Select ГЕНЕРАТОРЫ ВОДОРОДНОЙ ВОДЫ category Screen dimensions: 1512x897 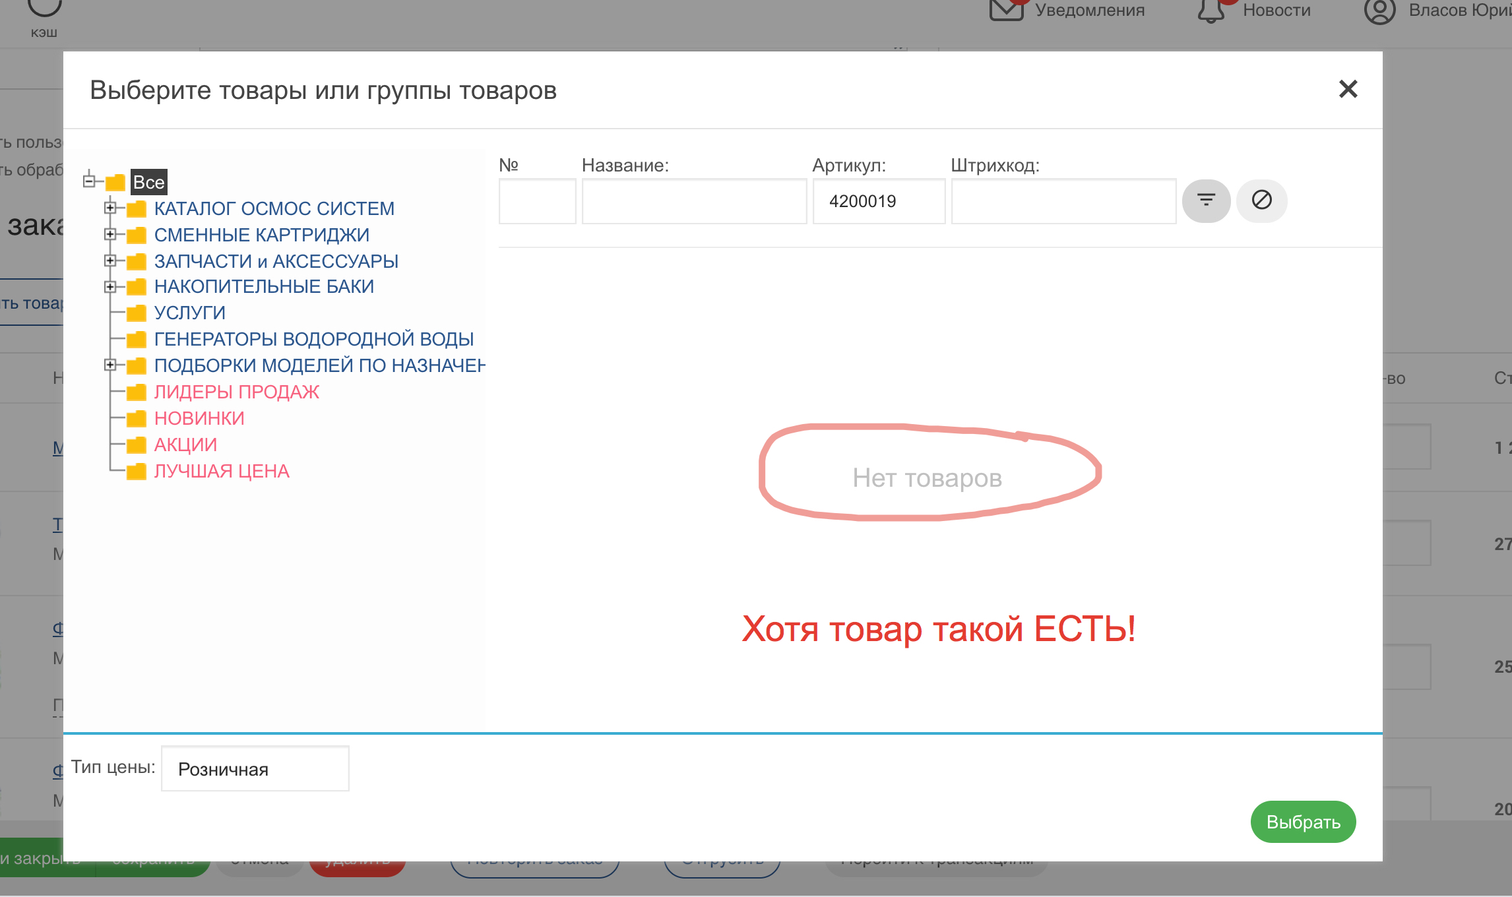tap(313, 339)
